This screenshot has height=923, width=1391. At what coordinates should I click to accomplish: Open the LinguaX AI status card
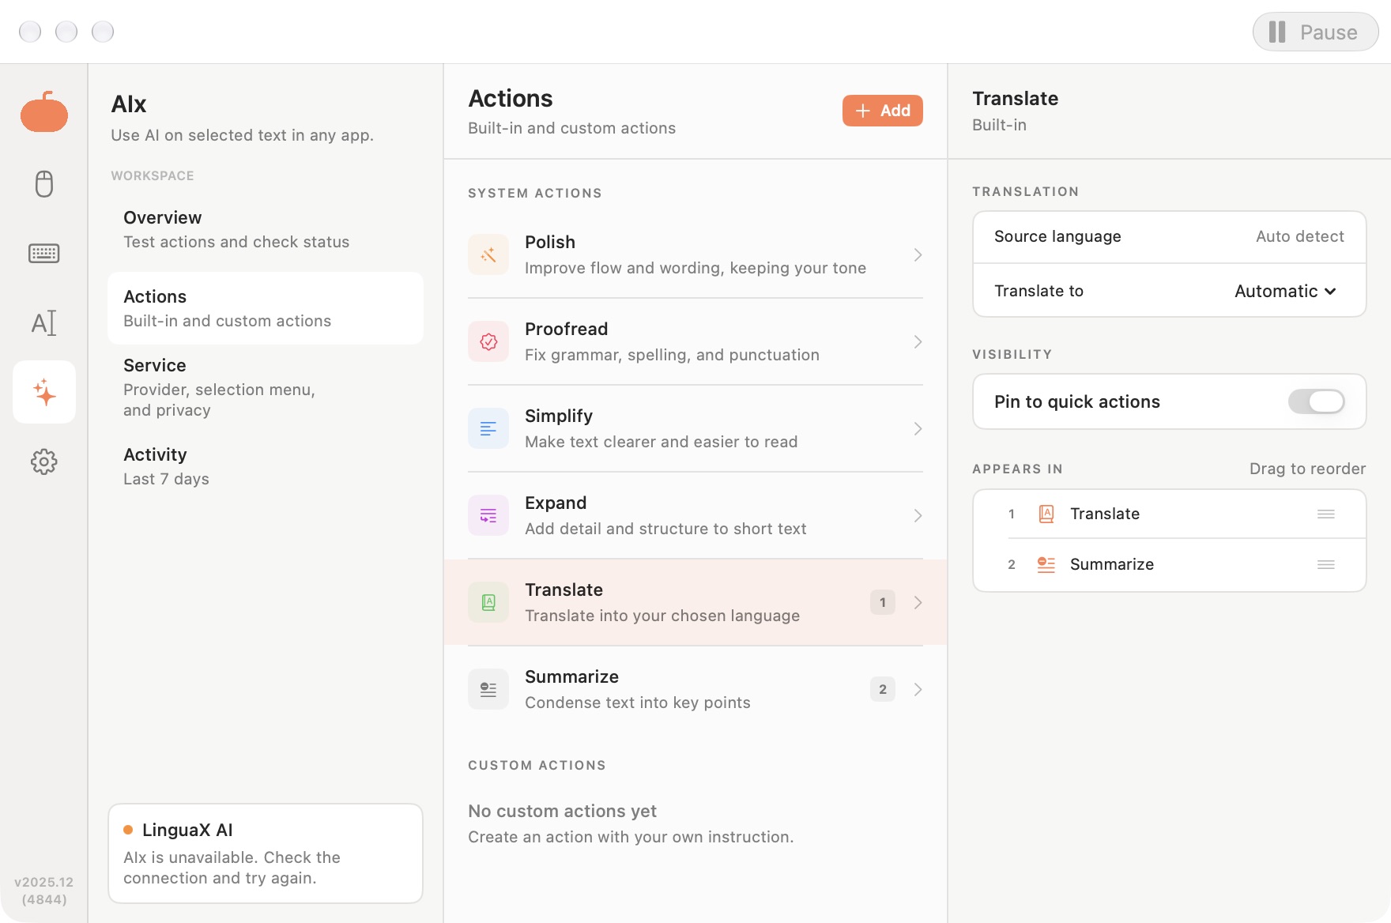(x=266, y=853)
